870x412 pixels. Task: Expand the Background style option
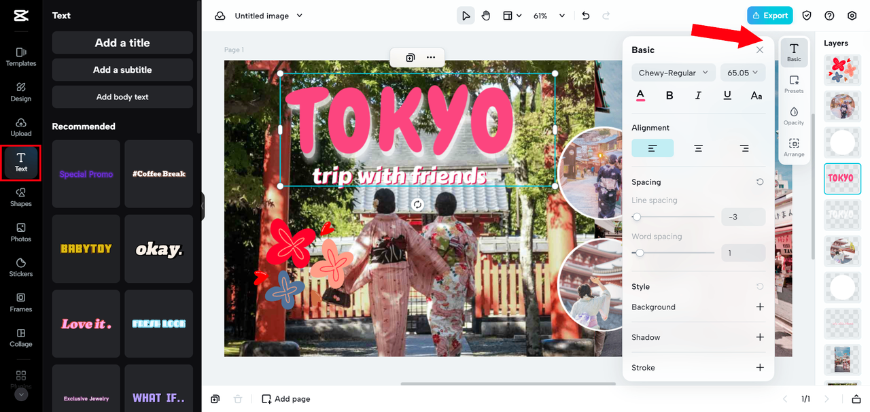tap(760, 307)
